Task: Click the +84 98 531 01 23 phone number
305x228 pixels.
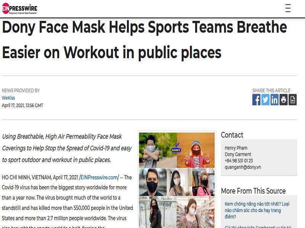Action: [239, 161]
